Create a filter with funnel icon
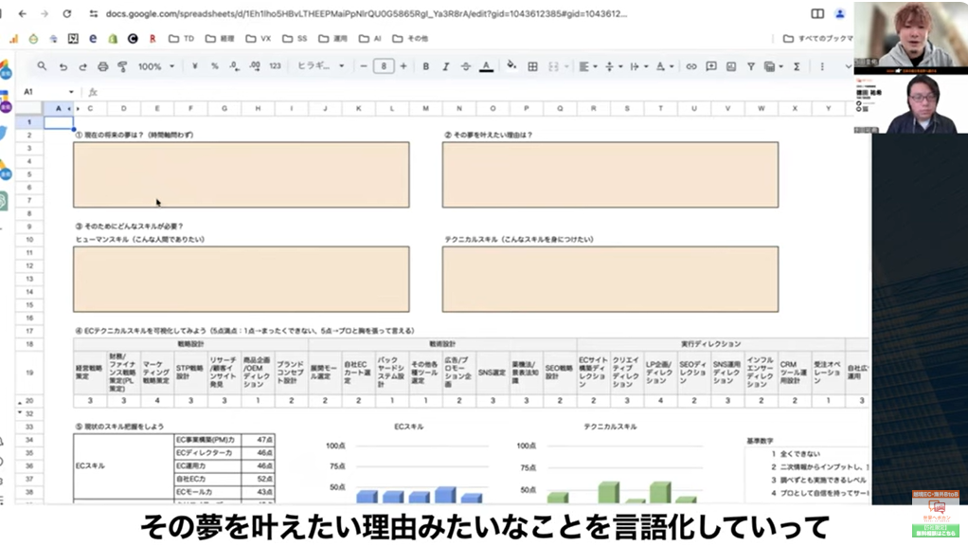The height and width of the screenshot is (546, 968). [751, 66]
